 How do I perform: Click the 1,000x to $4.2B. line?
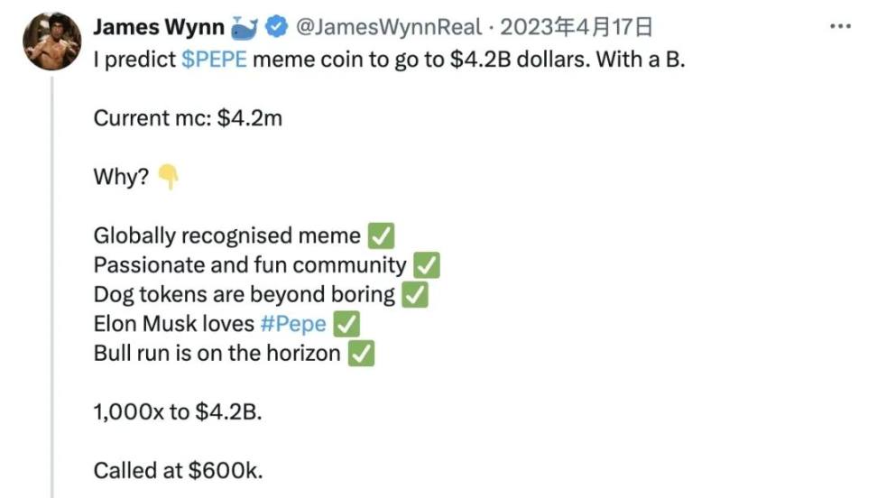178,411
